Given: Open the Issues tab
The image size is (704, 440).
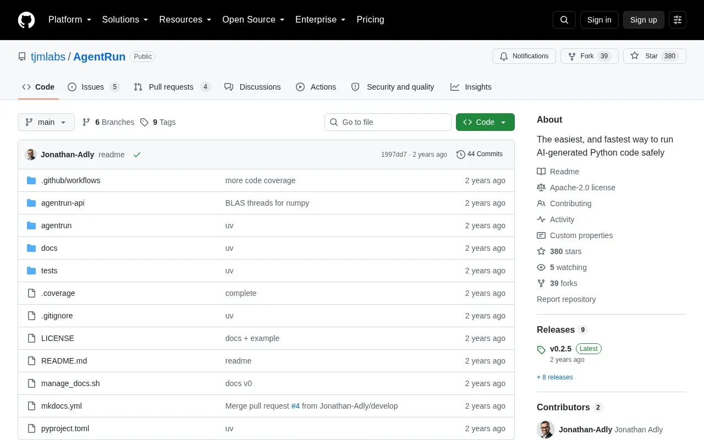Looking at the screenshot, I should (94, 87).
